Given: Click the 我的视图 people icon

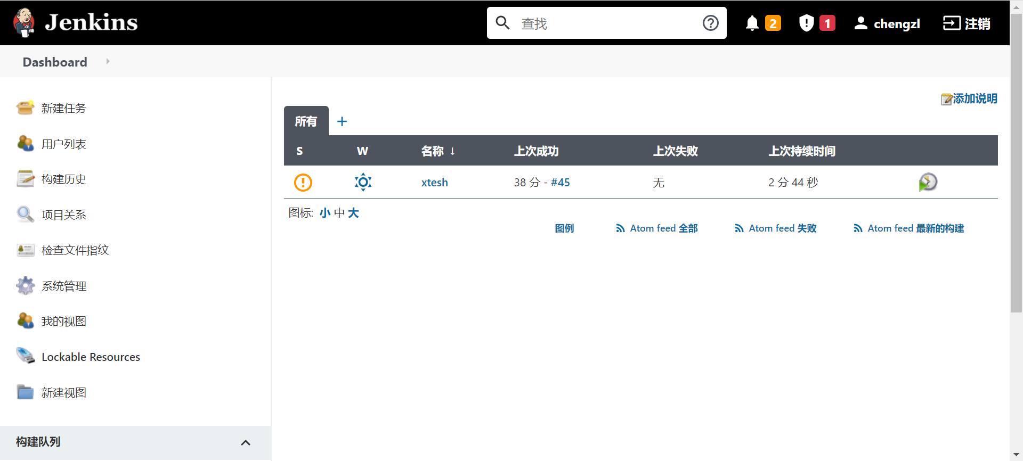Looking at the screenshot, I should 26,321.
